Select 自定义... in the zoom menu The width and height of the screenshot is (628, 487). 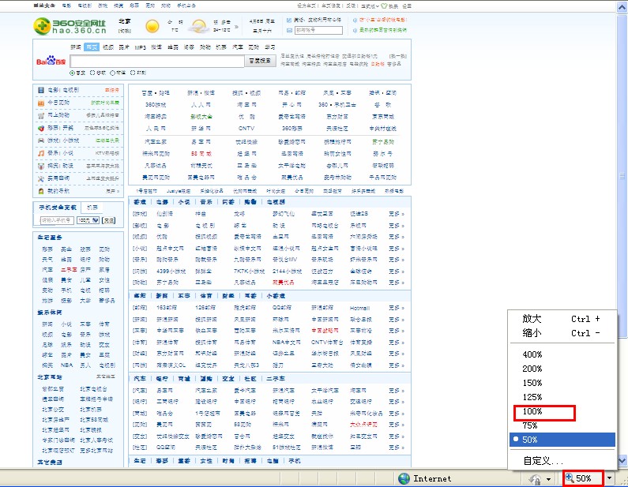click(x=543, y=461)
